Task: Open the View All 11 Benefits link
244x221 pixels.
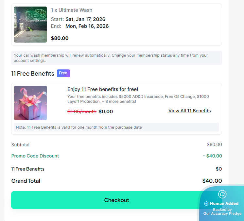Action: 189,111
